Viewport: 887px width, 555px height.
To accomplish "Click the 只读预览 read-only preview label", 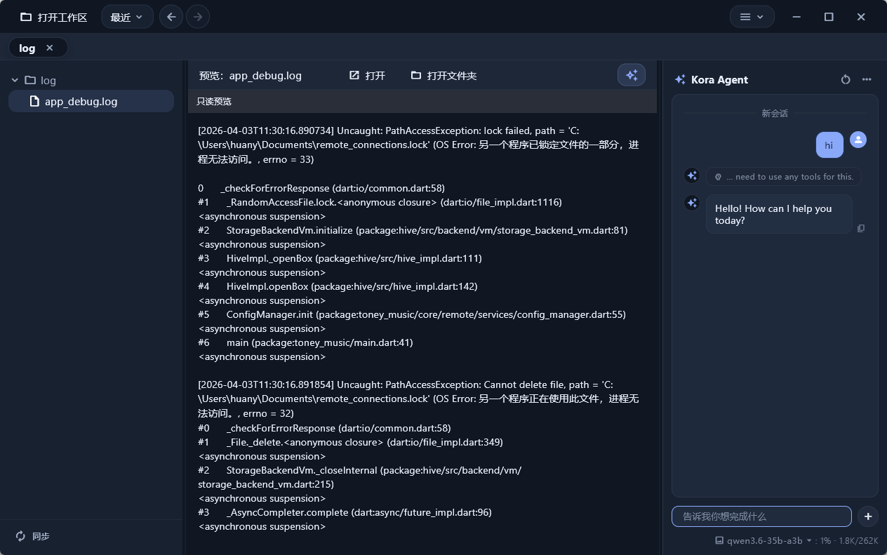I will [x=214, y=101].
